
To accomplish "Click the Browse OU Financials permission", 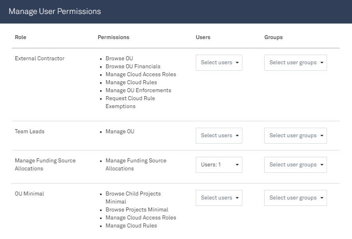I will click(x=133, y=67).
